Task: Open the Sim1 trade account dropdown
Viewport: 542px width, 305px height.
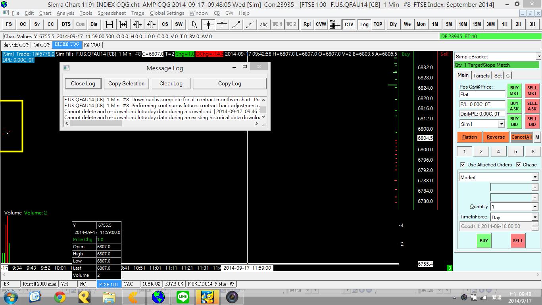Action: (x=501, y=124)
